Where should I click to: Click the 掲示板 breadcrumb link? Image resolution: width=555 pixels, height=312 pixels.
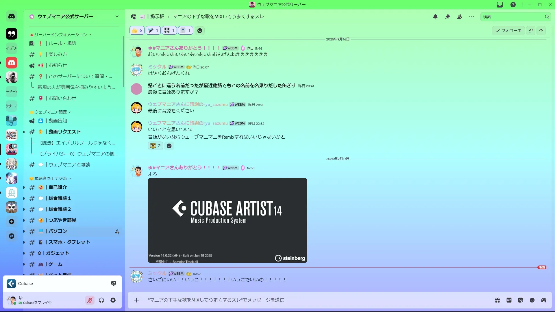[157, 17]
